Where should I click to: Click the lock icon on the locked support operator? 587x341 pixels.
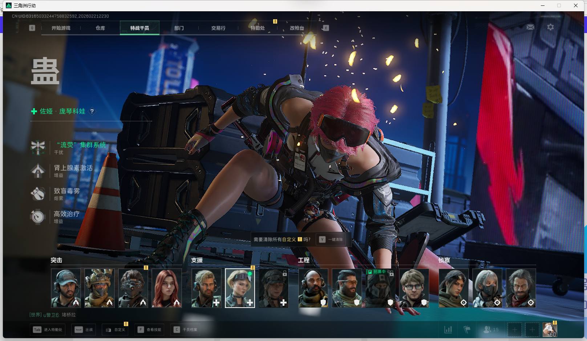click(x=285, y=273)
